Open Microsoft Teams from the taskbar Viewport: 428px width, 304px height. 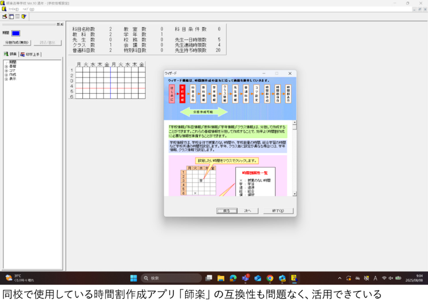pos(245,278)
